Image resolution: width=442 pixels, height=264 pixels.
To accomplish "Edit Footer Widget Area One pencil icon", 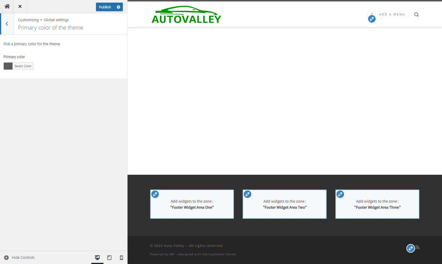I will pos(155,194).
